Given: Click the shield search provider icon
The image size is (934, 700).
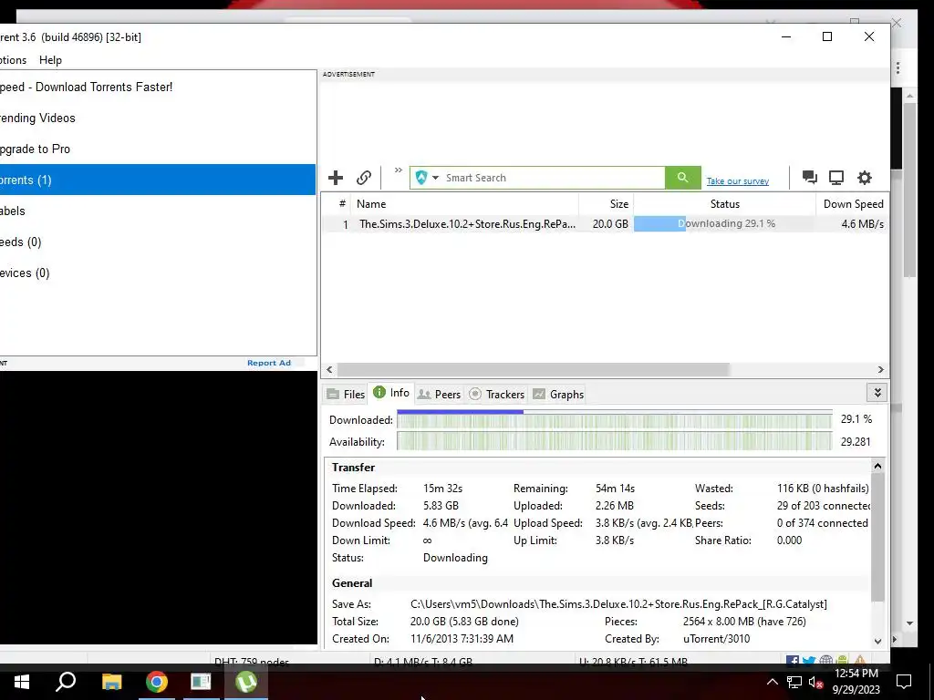Looking at the screenshot, I should 421,178.
